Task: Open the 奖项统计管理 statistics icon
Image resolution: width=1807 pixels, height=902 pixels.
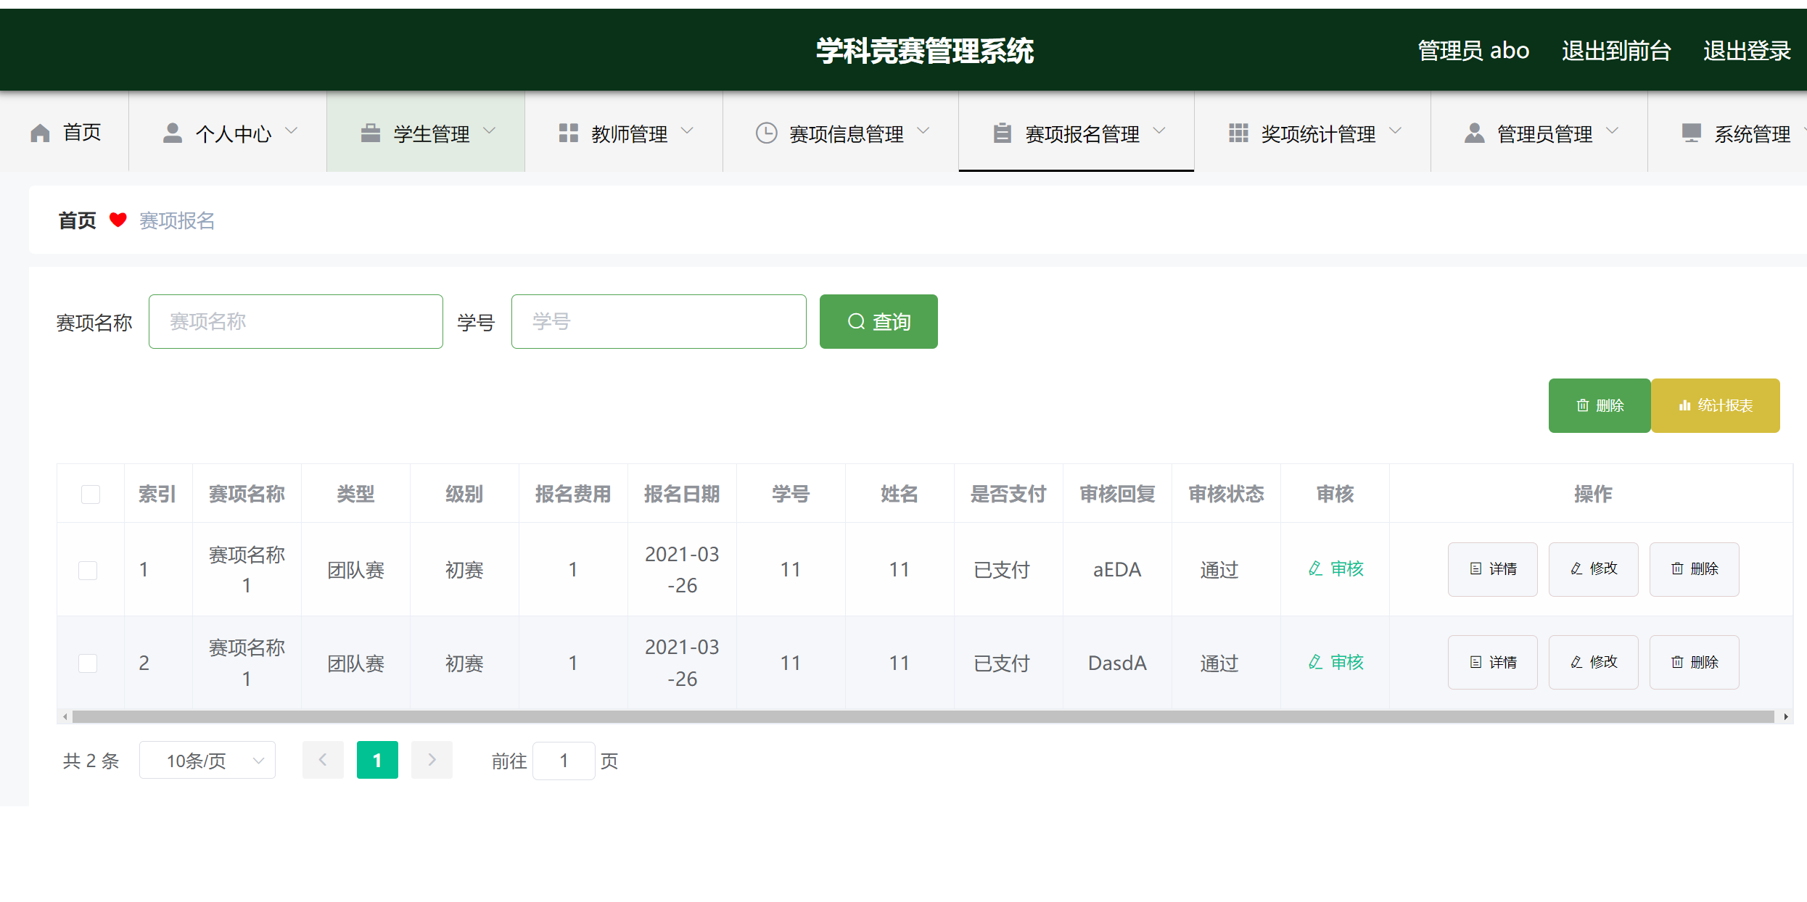Action: point(1238,132)
